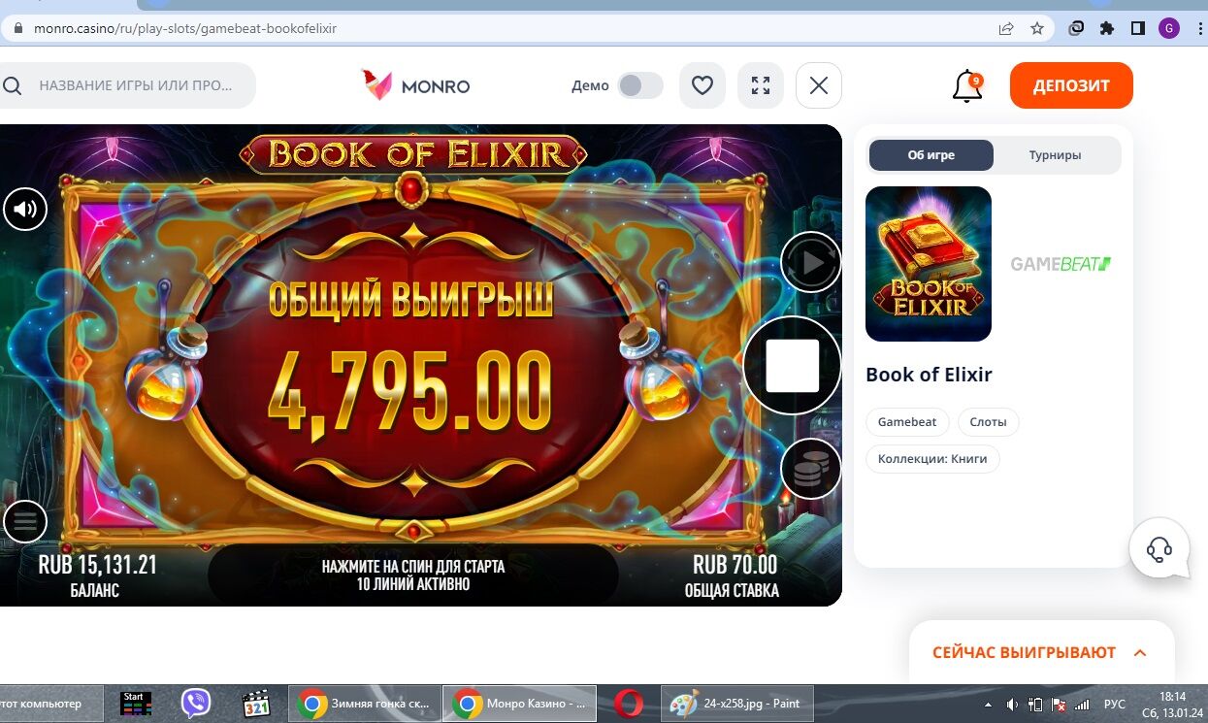Open the Коллекции: Книги tag

click(x=932, y=459)
